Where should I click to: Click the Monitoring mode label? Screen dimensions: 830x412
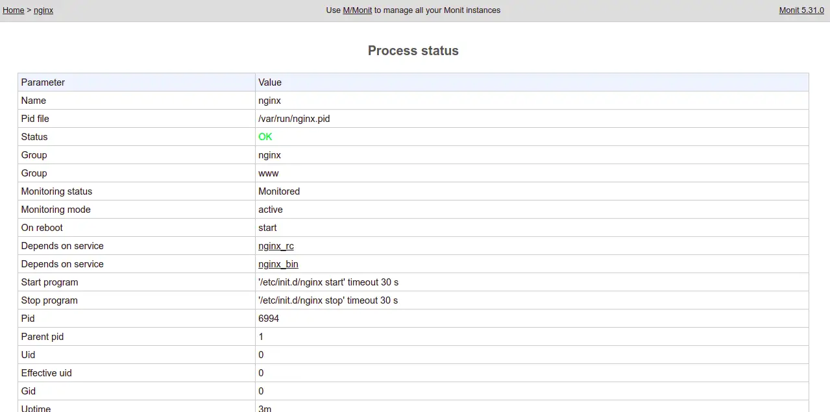56,210
